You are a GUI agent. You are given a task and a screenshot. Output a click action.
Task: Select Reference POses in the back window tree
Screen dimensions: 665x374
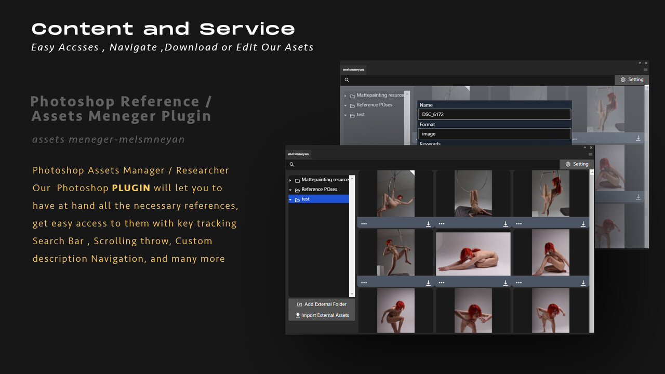[374, 105]
